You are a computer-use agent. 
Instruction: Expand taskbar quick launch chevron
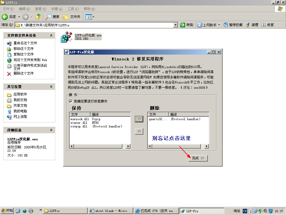(x=41, y=210)
